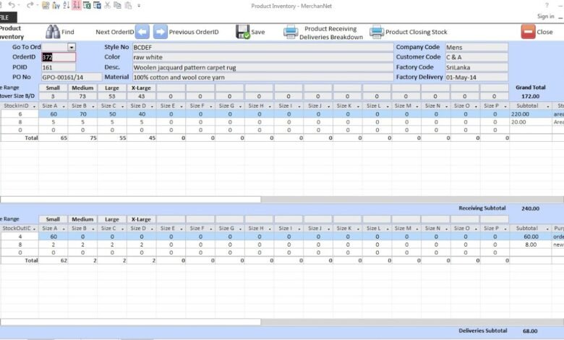Click the left arrow next to Next OrderID
Screen dimensions: 564x340
pos(142,32)
